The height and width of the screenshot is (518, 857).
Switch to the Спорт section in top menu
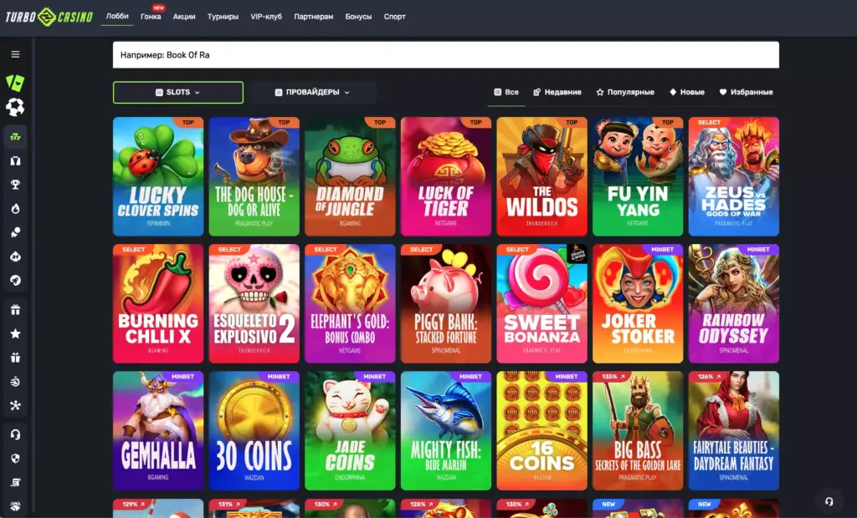click(x=393, y=16)
